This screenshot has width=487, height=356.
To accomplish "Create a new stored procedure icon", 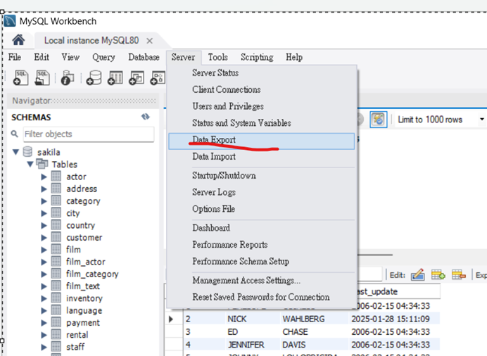I will coord(158,77).
